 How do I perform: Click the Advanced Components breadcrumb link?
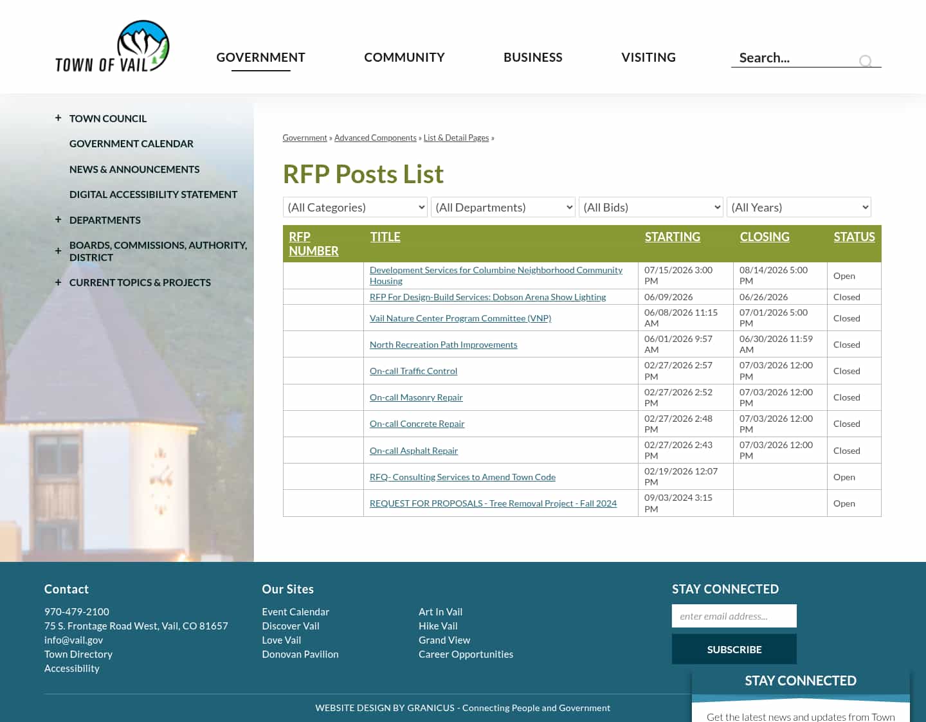pyautogui.click(x=376, y=138)
